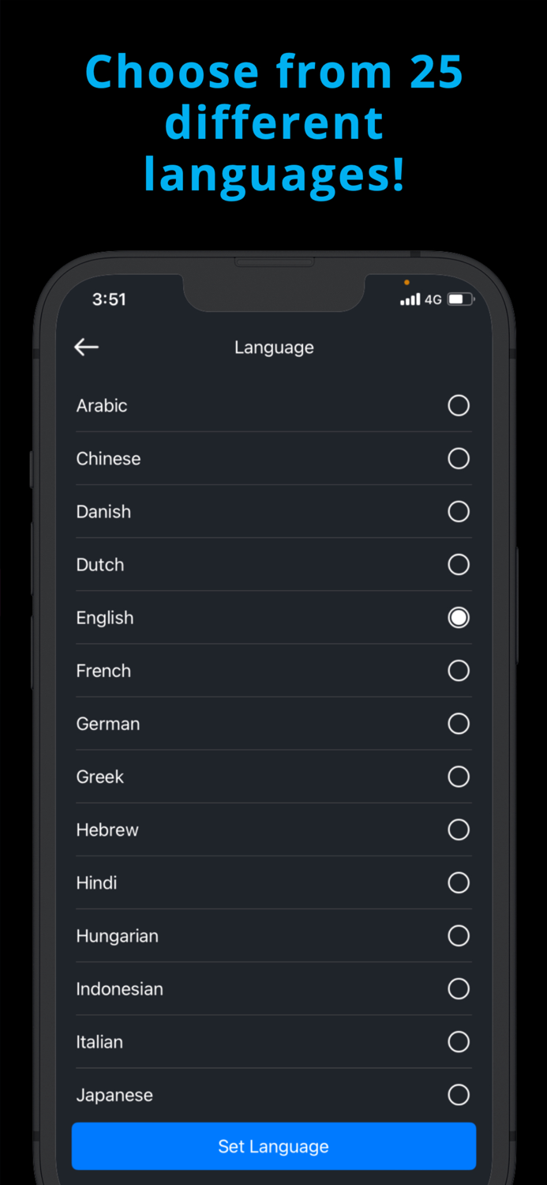The image size is (547, 1185).
Task: Deselect the English radio button
Action: click(x=459, y=618)
